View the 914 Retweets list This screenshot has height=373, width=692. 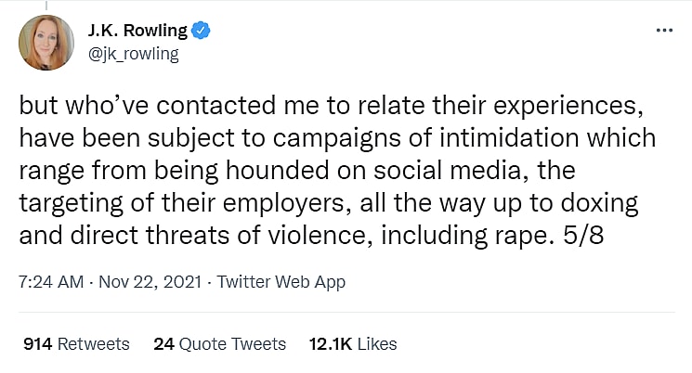[x=76, y=343]
